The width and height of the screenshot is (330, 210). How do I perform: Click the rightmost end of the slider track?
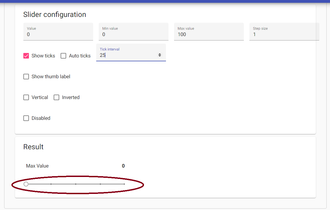[x=125, y=184]
